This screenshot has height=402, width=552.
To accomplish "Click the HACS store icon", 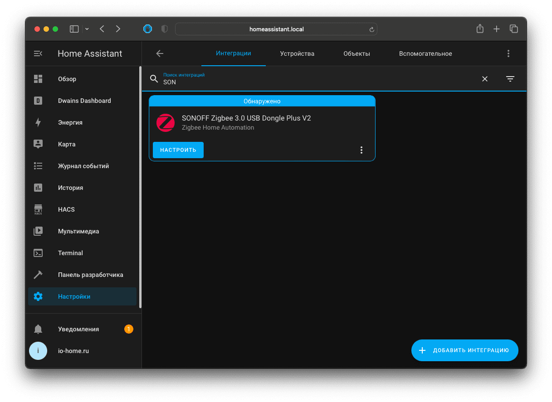I will [x=38, y=209].
